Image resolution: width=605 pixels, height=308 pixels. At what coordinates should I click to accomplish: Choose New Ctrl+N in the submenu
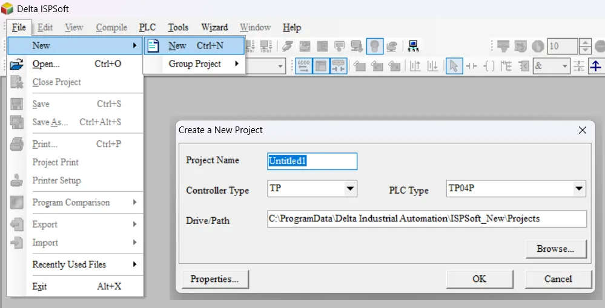click(x=194, y=45)
